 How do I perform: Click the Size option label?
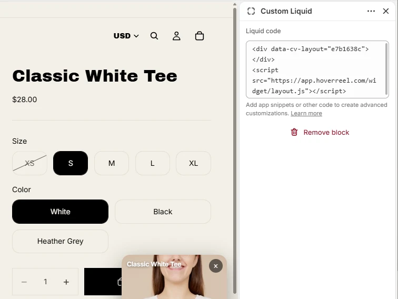click(x=19, y=141)
